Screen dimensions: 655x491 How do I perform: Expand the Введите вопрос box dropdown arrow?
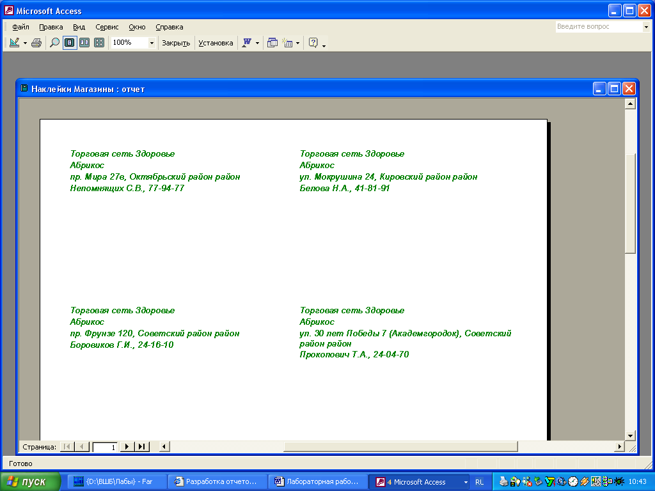(646, 27)
